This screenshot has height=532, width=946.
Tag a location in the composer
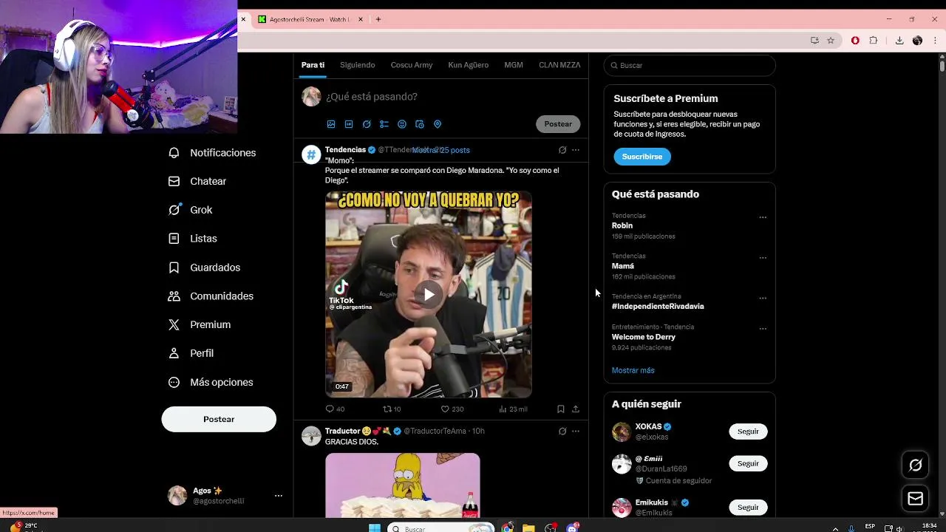[x=438, y=124]
